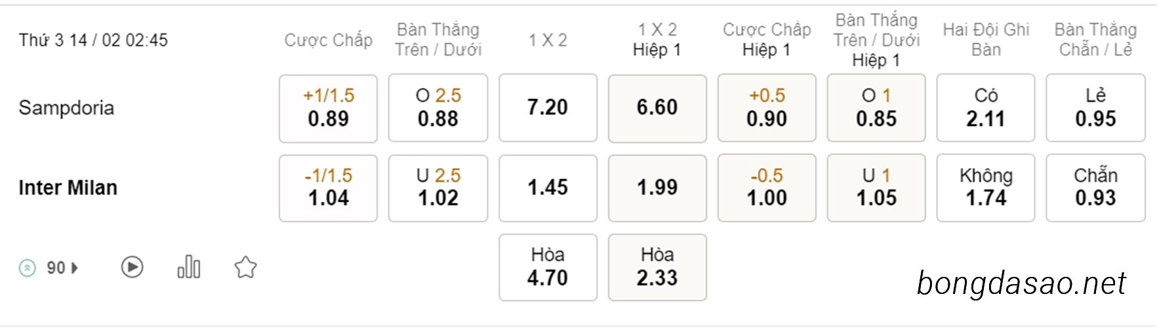Viewport: 1157px width, 332px height.
Task: Pick first-half Under 1 at 1.05
Action: coord(876,188)
